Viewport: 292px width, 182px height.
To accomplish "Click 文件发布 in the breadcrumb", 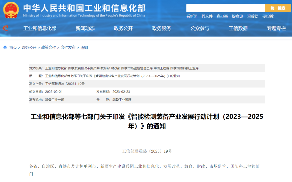I will tap(68, 48).
